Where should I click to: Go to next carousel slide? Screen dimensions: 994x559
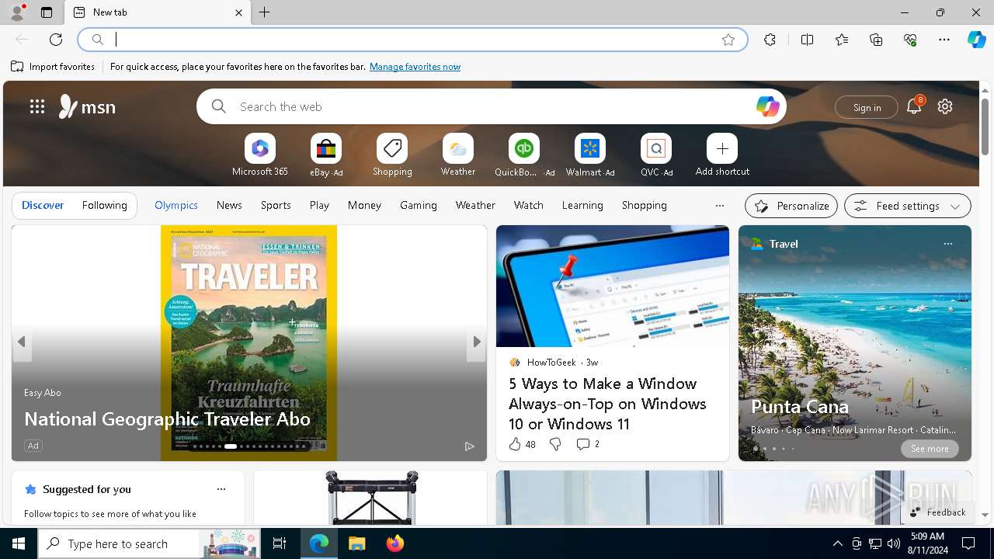[476, 342]
